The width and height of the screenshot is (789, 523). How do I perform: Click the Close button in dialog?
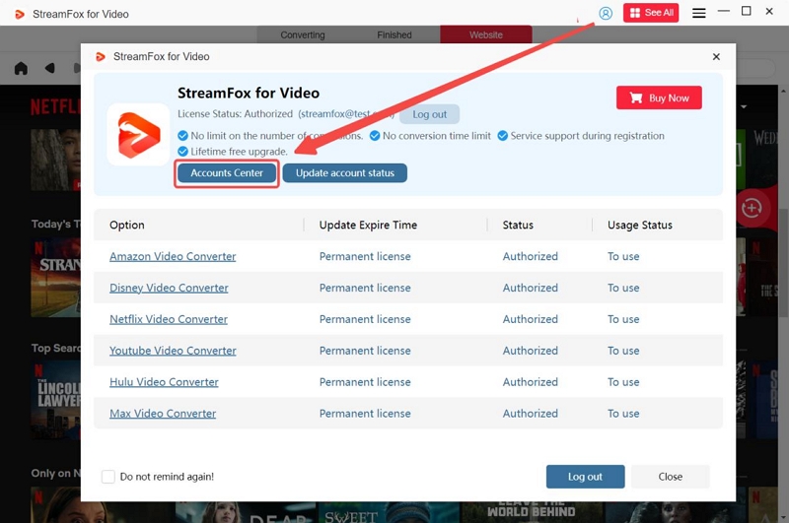click(x=671, y=477)
